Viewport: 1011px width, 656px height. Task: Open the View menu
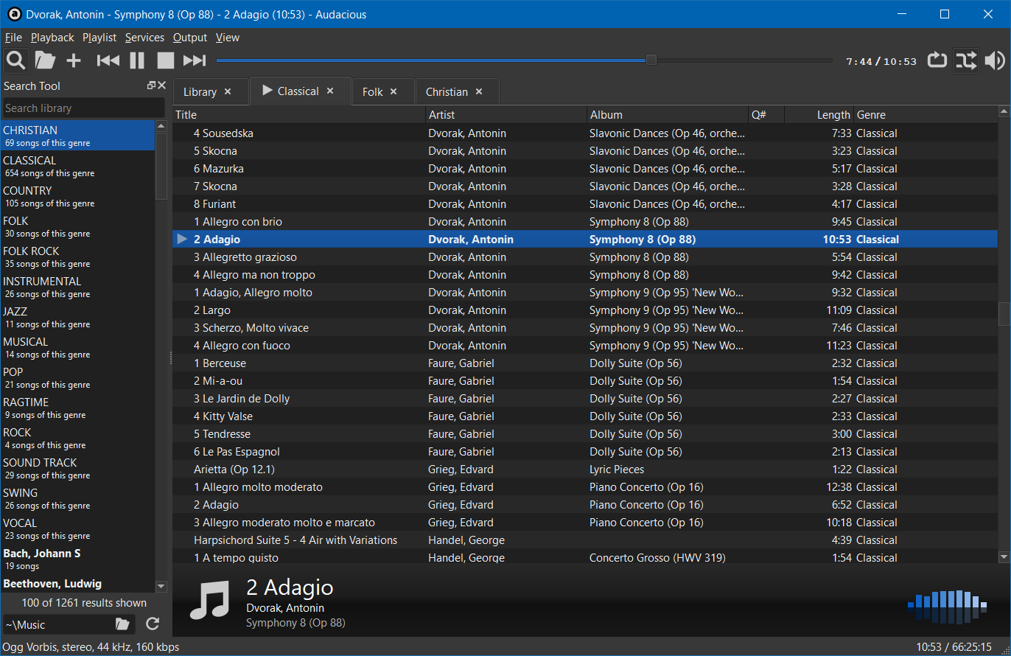[228, 38]
